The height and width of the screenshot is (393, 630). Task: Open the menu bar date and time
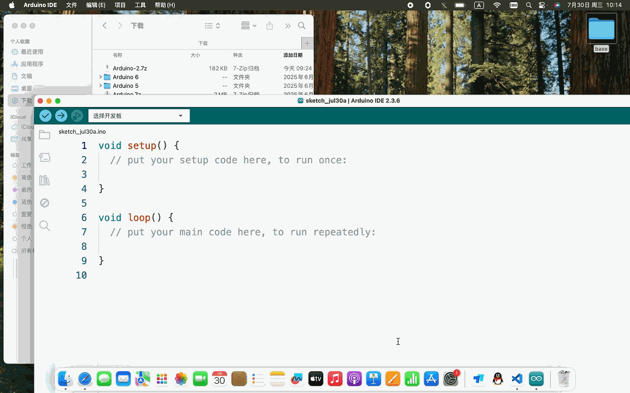pyautogui.click(x=594, y=5)
